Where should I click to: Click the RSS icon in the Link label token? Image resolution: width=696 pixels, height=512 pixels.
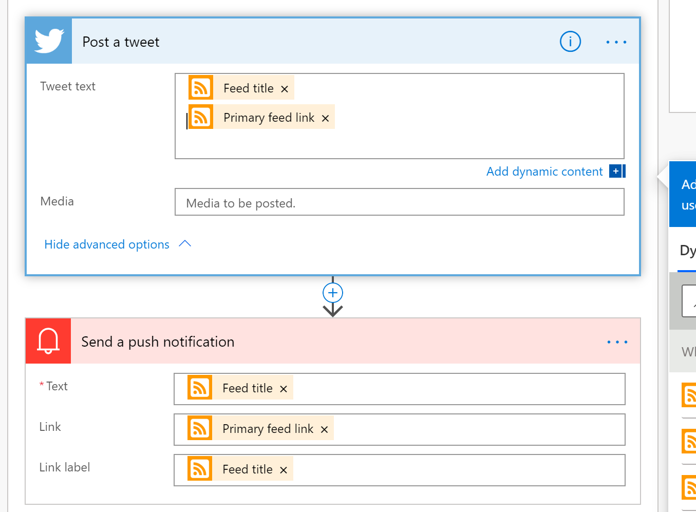[x=200, y=468]
